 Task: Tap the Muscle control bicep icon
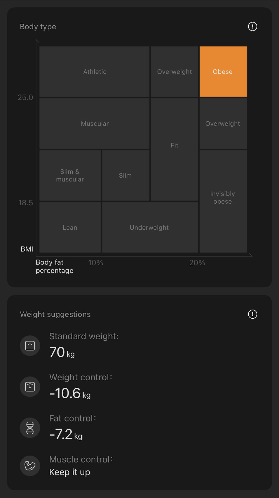(30, 466)
